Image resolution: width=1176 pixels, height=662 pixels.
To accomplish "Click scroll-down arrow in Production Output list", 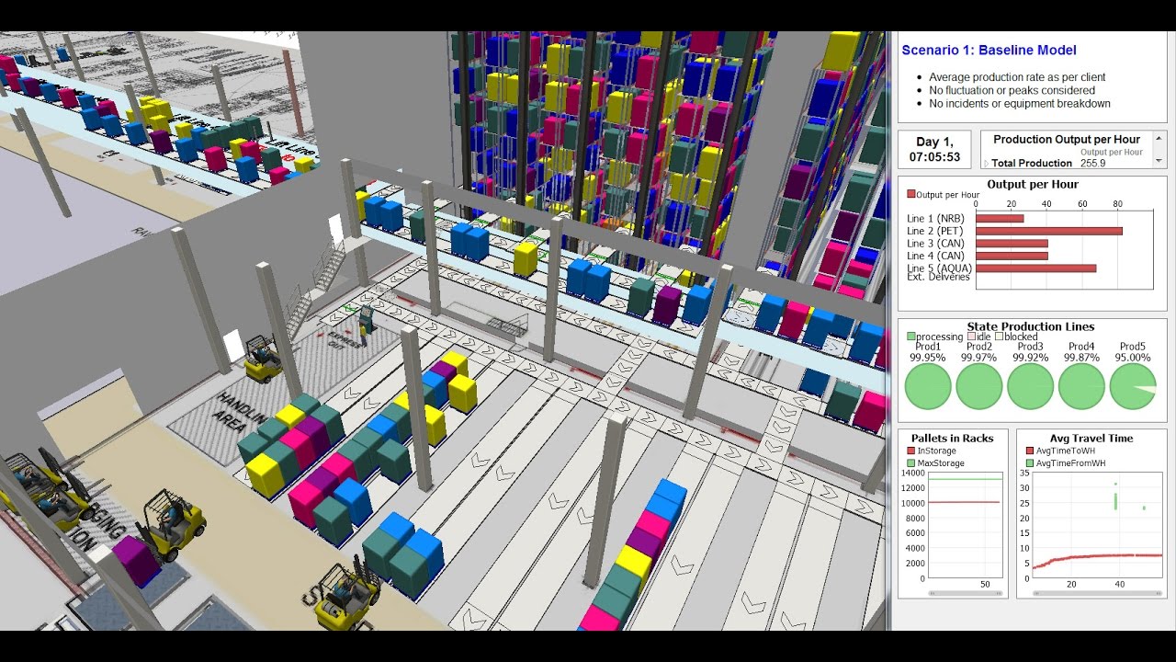I will (1159, 161).
